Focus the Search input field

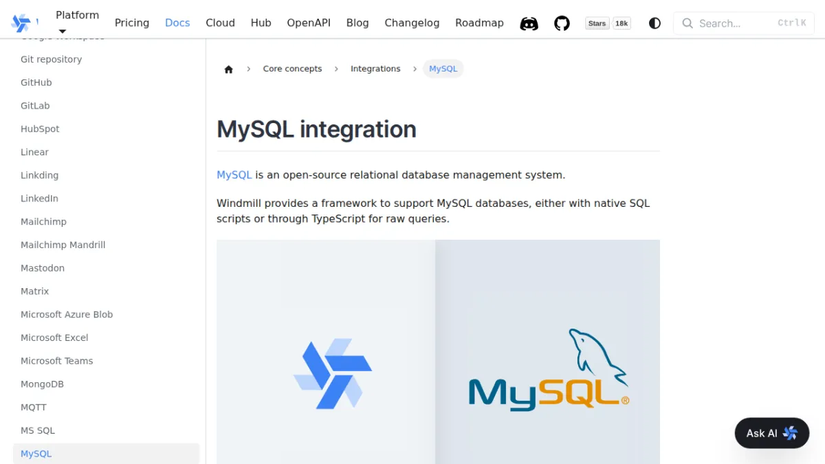pos(744,23)
